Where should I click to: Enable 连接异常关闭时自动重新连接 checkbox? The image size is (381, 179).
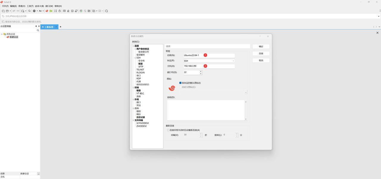click(168, 130)
